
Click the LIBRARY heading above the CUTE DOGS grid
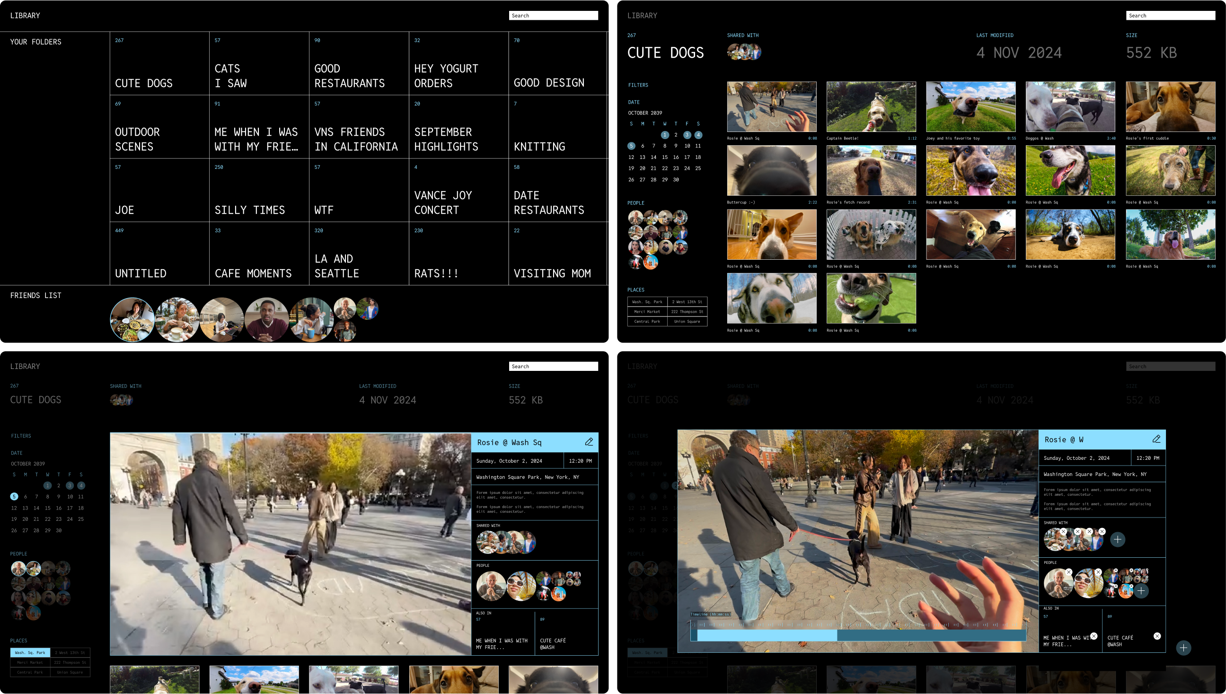[642, 16]
